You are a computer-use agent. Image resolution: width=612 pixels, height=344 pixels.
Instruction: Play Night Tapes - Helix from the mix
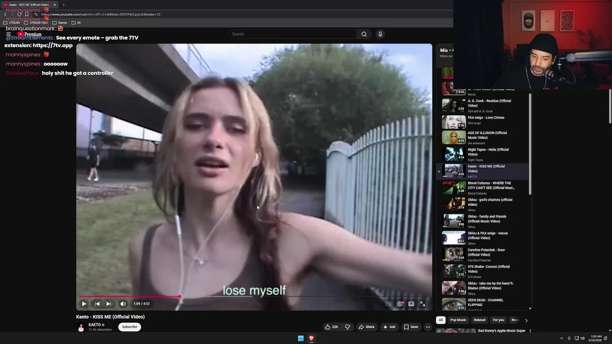(x=483, y=154)
